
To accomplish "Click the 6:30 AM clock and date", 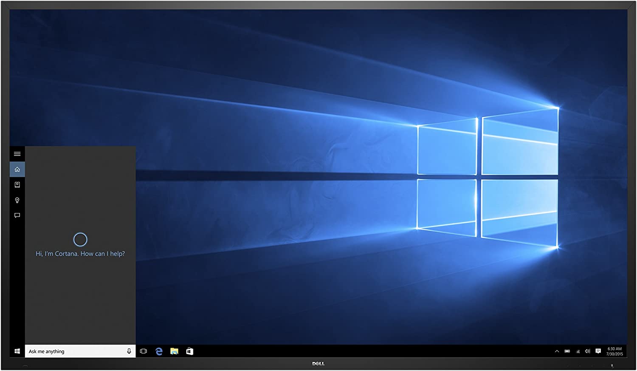I will point(614,351).
